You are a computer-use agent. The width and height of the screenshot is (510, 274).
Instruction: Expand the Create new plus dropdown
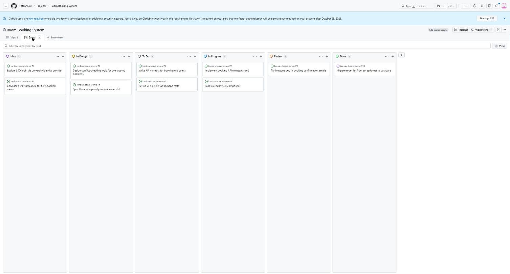(466, 6)
